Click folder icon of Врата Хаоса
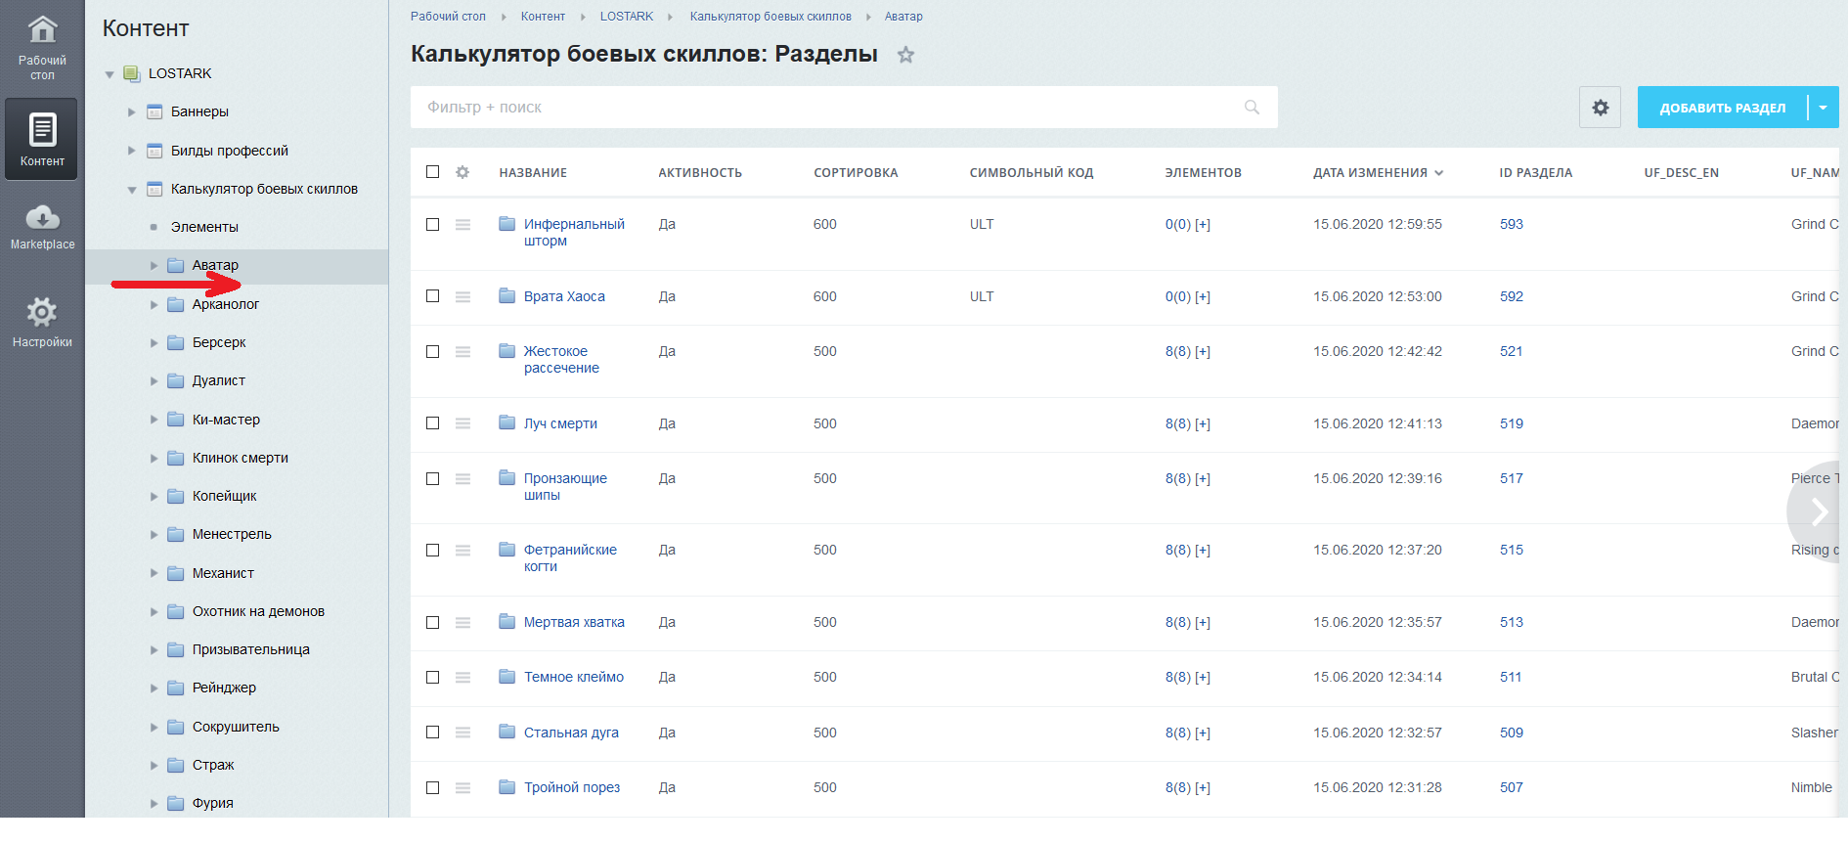This screenshot has width=1848, height=844. [507, 295]
